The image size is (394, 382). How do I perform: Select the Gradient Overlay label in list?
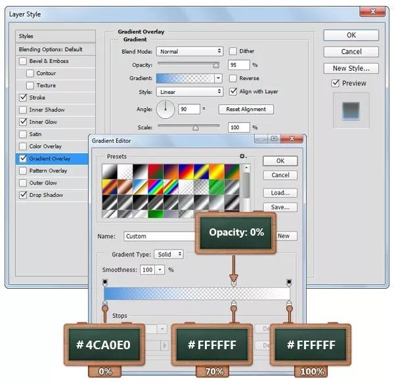[x=50, y=158]
